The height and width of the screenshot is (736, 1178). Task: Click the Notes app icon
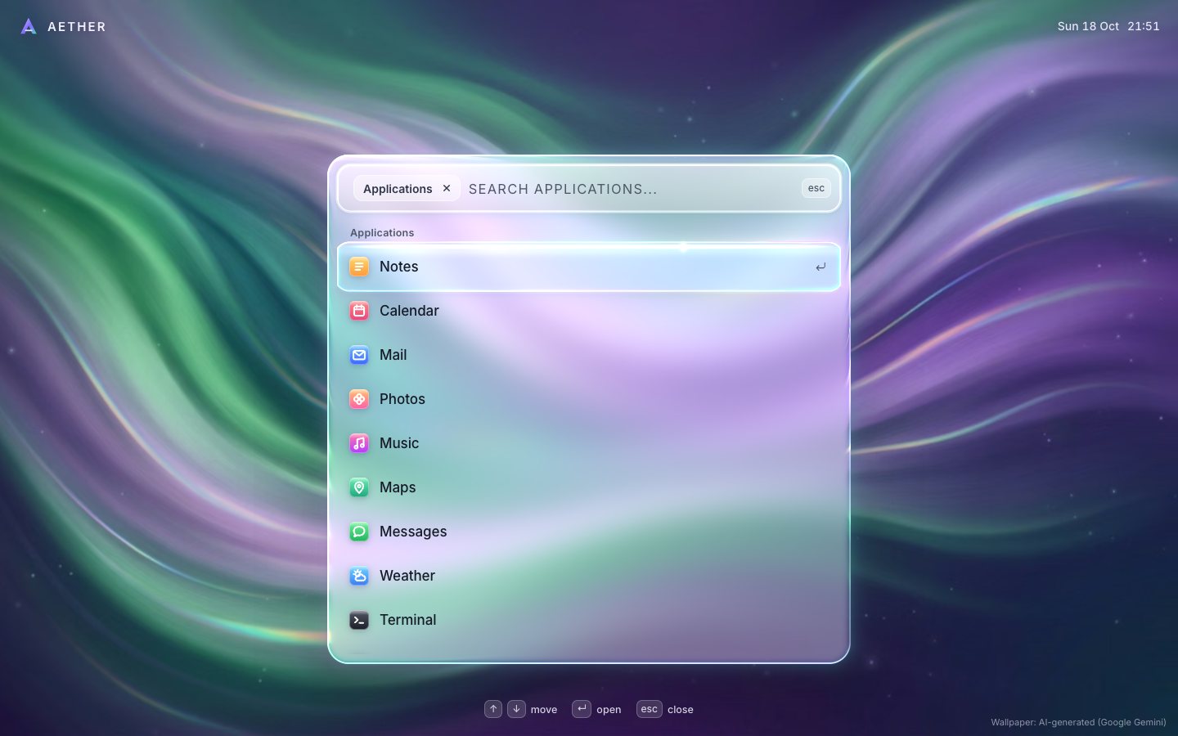(359, 267)
